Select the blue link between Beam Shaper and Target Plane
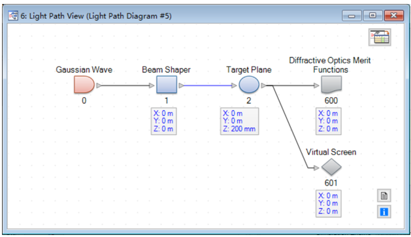The image size is (411, 237). pyautogui.click(x=208, y=86)
